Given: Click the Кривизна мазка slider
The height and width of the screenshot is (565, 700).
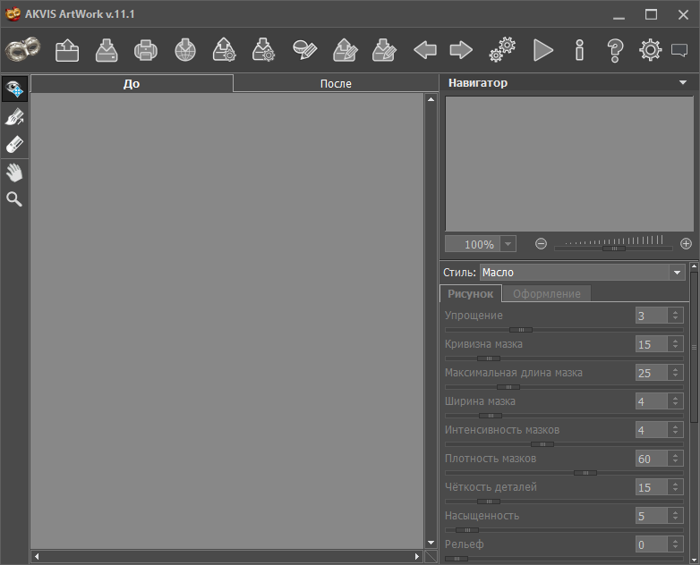Looking at the screenshot, I should [564, 358].
